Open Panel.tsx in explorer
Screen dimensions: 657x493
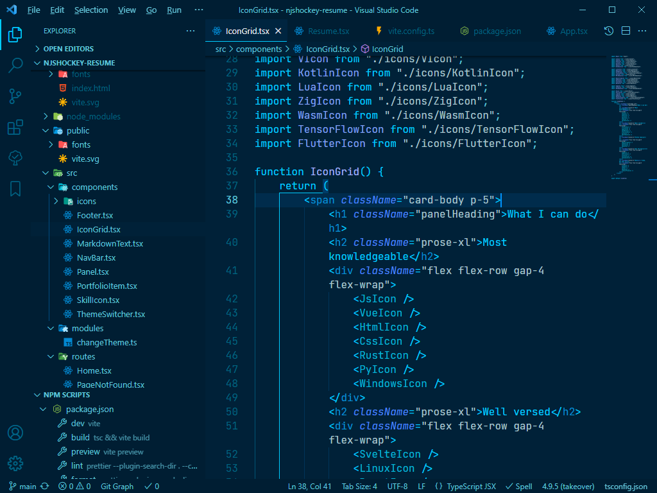pos(92,272)
